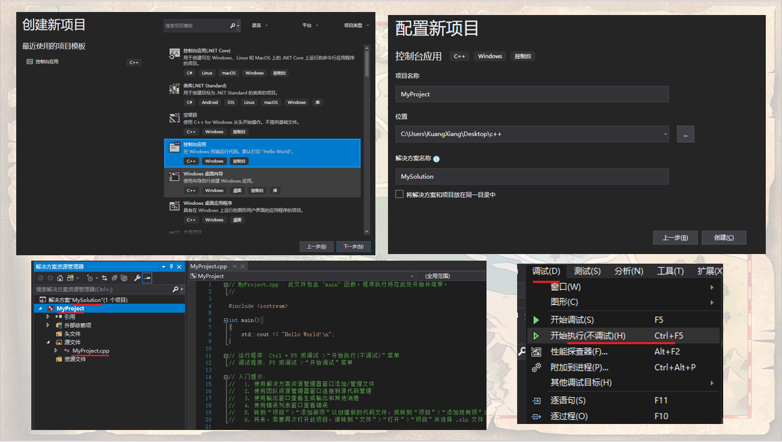Click the template list vertical scrollbar

tap(367, 139)
